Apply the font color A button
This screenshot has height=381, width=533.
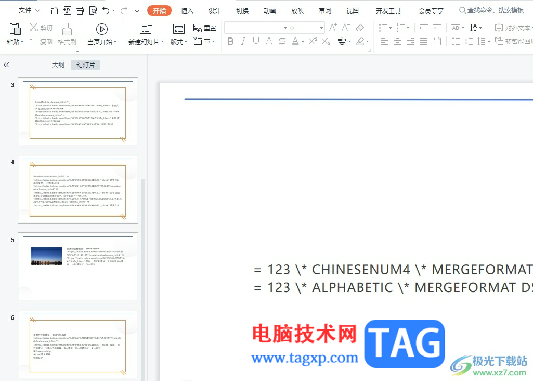(x=295, y=42)
